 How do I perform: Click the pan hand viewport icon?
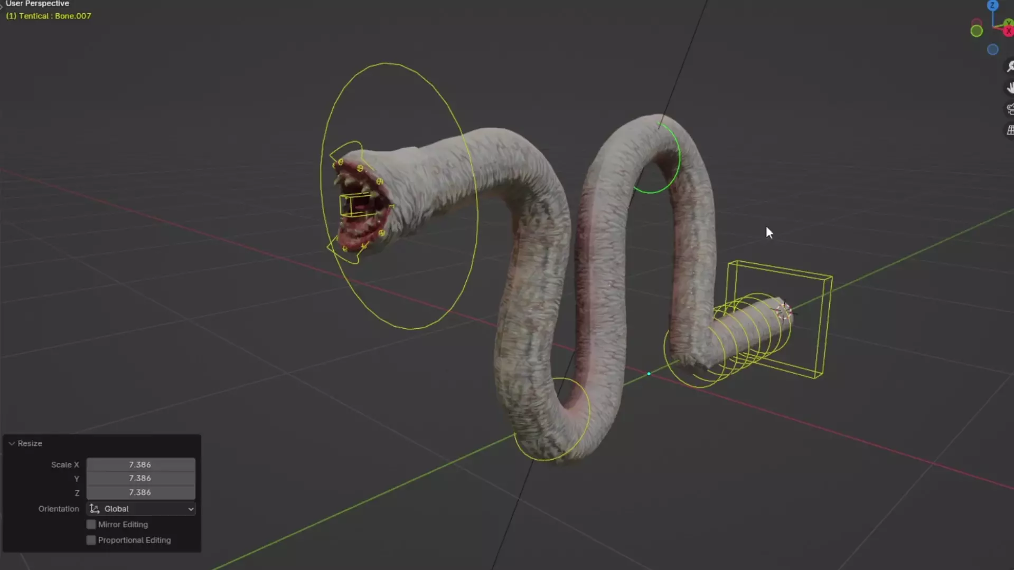(1010, 88)
